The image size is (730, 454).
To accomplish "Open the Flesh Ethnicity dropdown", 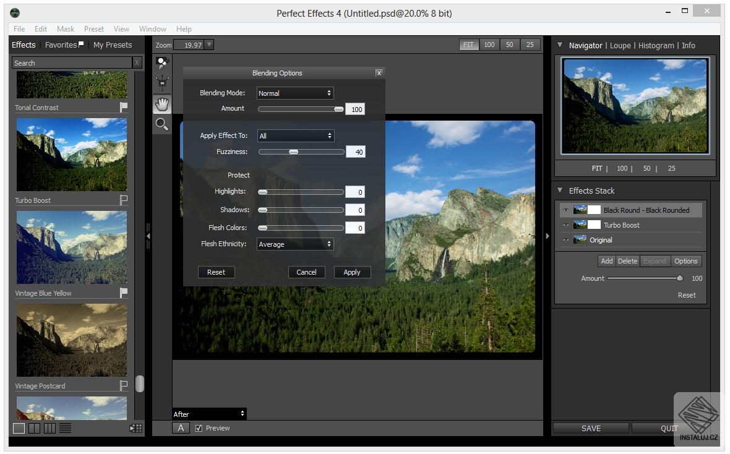I will pos(295,244).
